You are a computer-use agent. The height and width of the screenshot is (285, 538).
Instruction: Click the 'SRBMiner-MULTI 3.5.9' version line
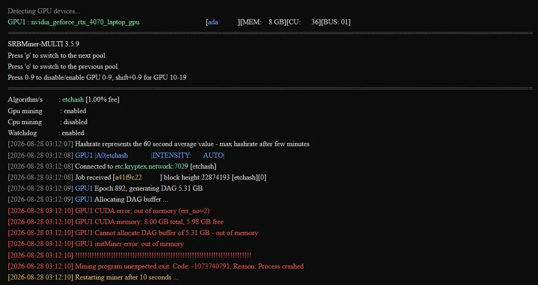[x=44, y=44]
